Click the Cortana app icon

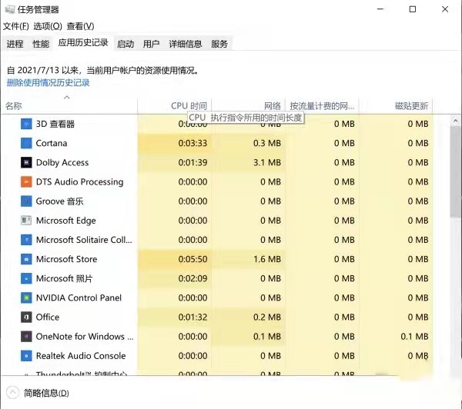click(x=26, y=143)
